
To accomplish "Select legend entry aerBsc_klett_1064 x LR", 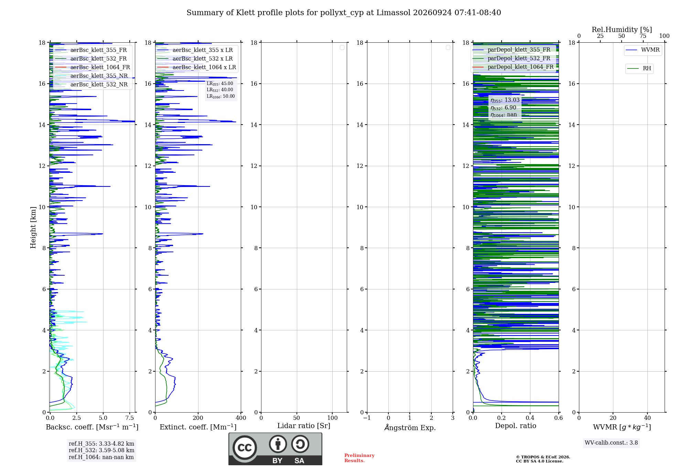I will [x=197, y=67].
